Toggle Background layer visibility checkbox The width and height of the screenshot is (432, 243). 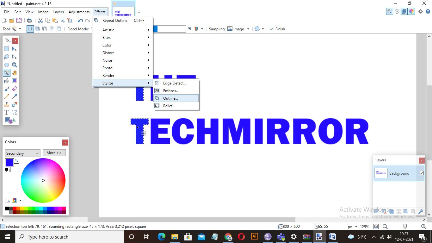(422, 173)
